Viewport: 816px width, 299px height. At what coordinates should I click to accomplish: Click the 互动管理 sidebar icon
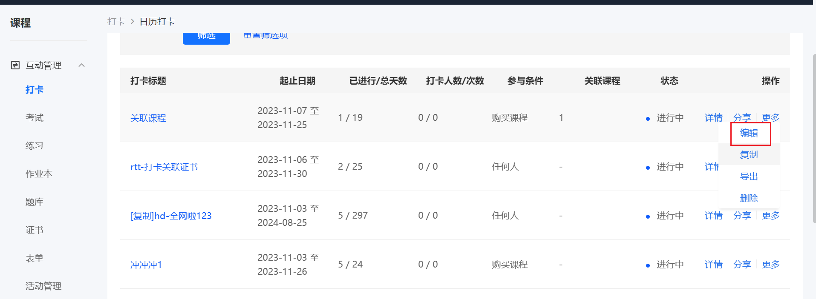[15, 65]
